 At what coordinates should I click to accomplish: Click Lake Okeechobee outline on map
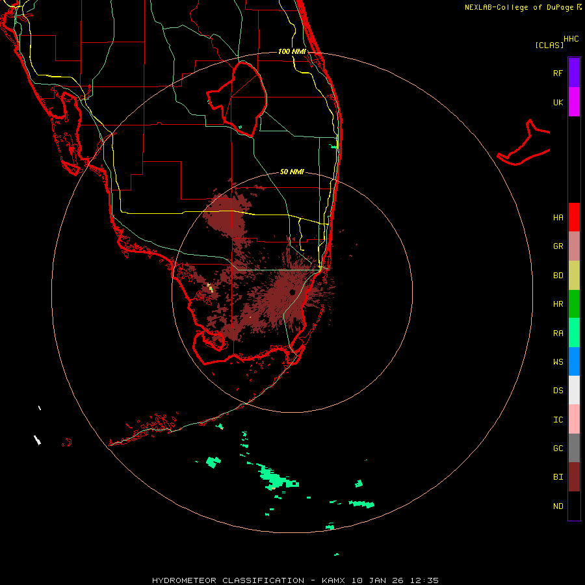(x=238, y=99)
